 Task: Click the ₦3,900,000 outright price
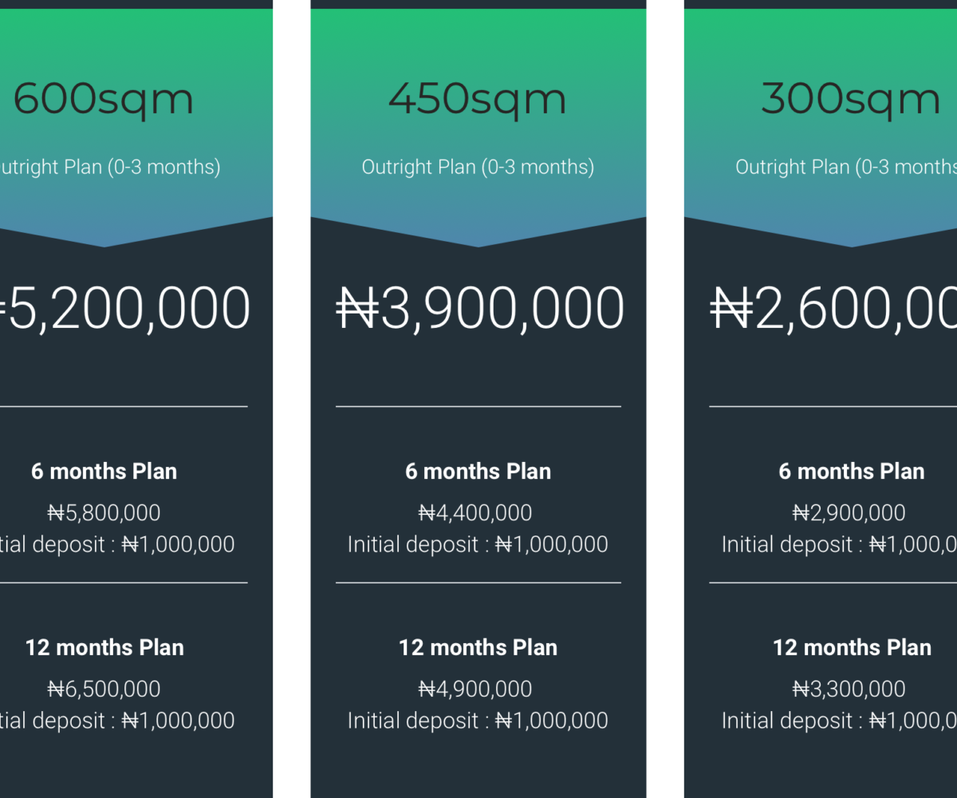pyautogui.click(x=479, y=310)
